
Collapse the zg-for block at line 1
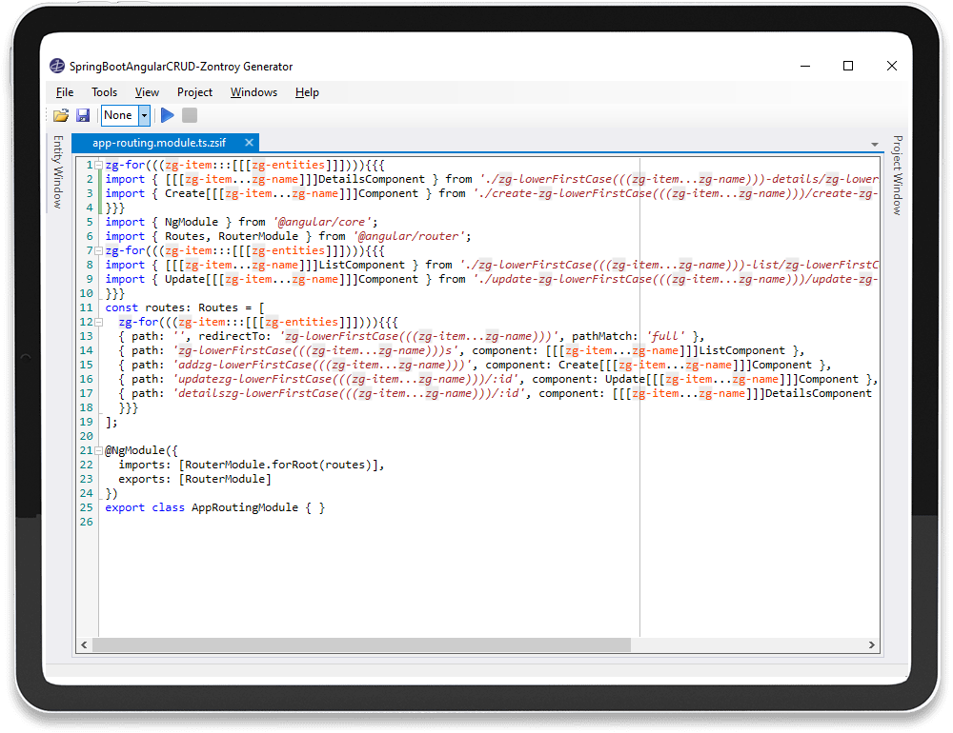(x=99, y=166)
